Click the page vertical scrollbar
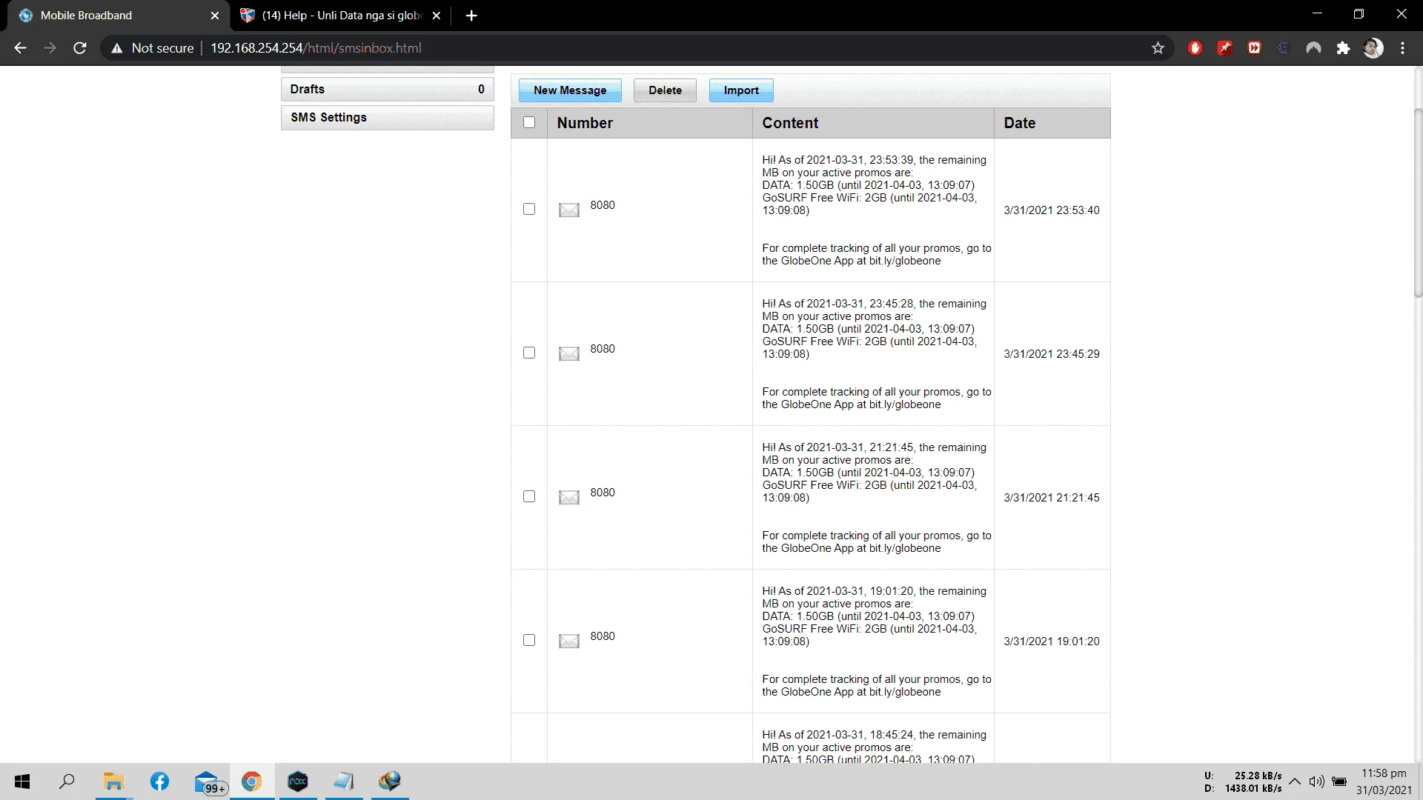The width and height of the screenshot is (1423, 800). click(x=1418, y=203)
